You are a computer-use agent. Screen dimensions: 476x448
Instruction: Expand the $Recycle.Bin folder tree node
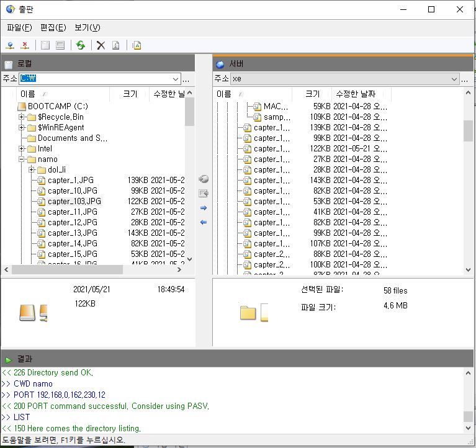pos(22,117)
